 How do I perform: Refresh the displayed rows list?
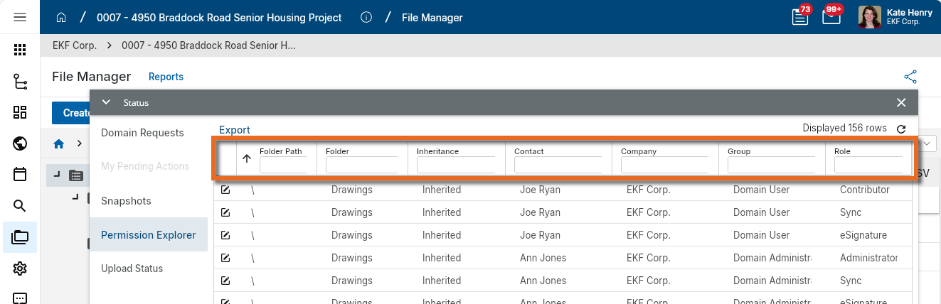tap(901, 129)
